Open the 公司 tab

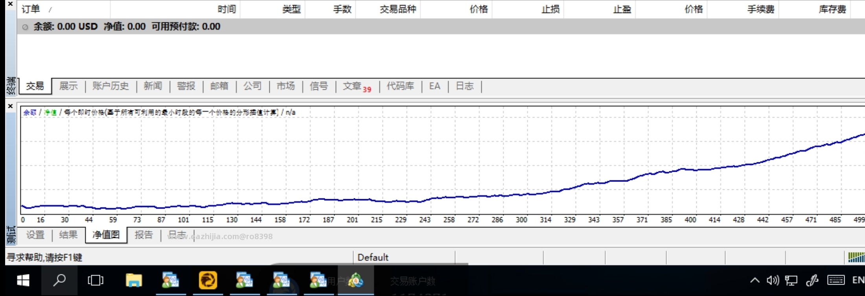[x=252, y=86]
